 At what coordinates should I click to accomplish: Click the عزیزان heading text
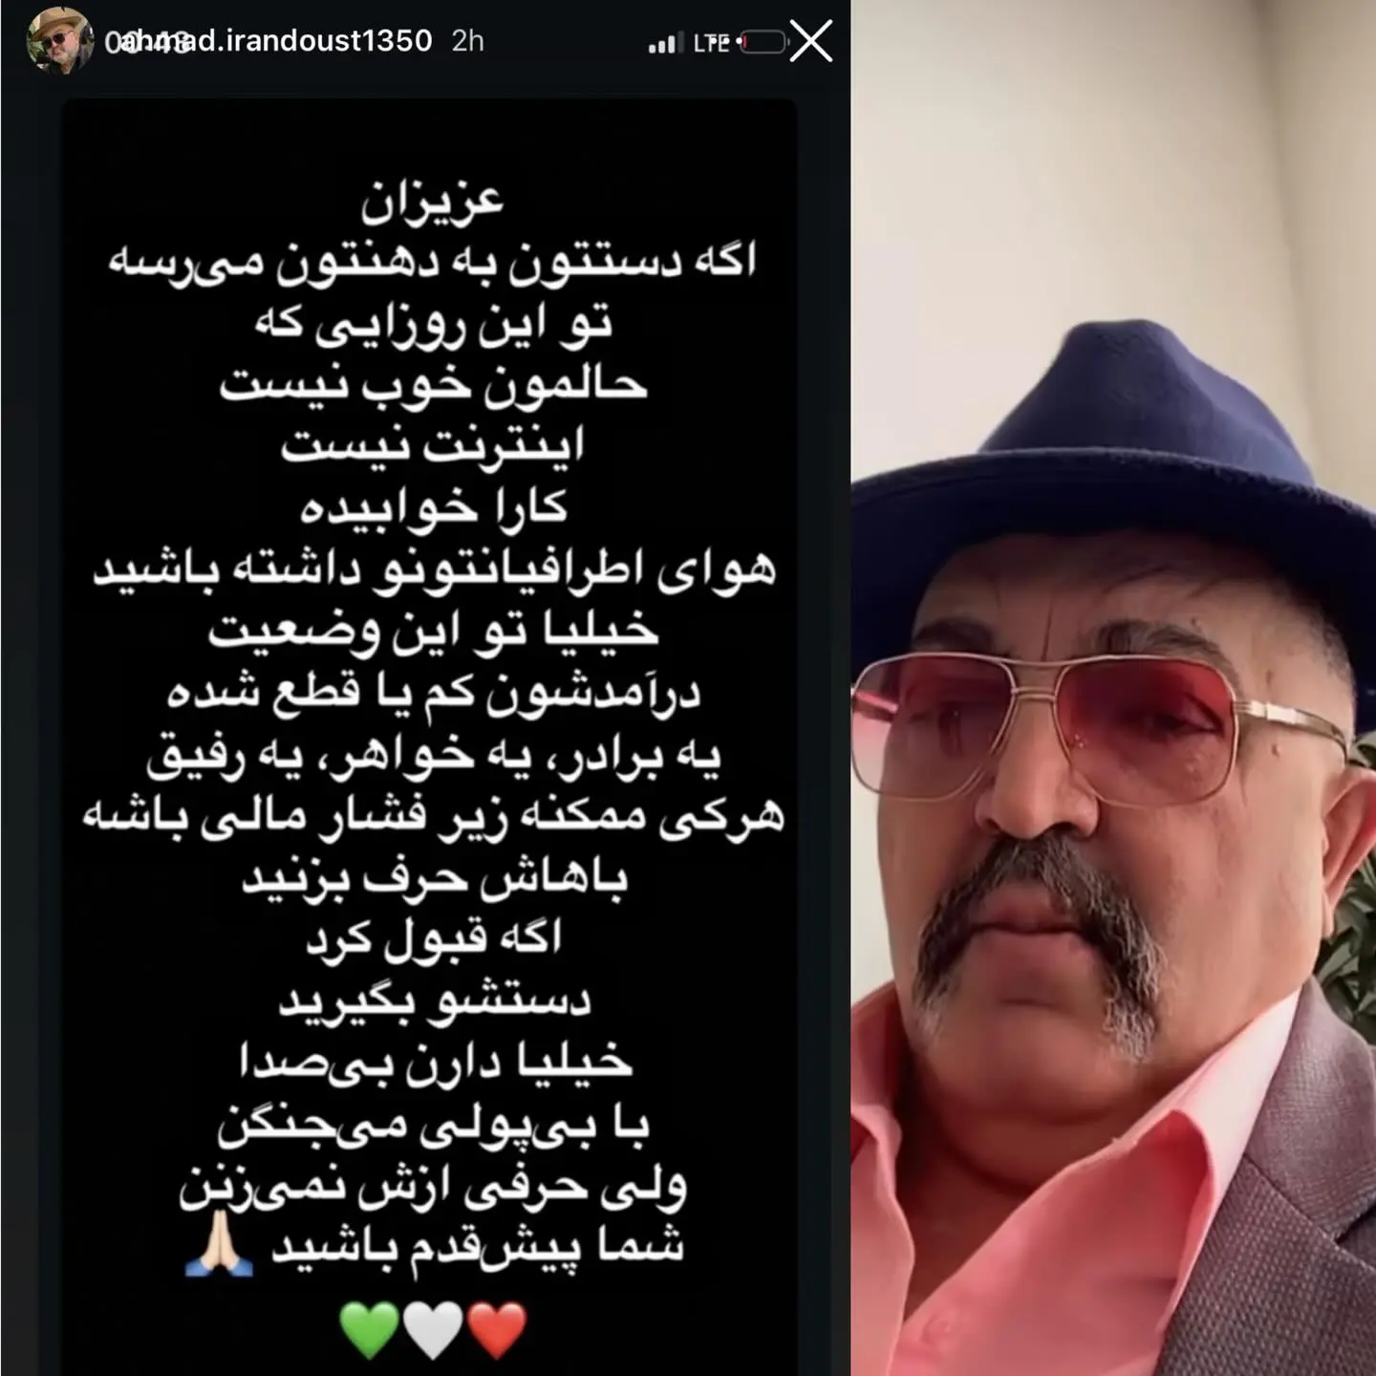(x=432, y=201)
